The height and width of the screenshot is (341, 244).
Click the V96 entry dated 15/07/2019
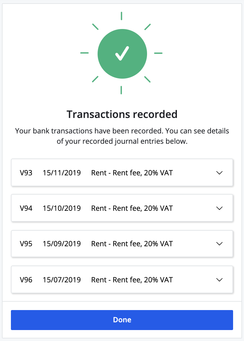coord(122,279)
